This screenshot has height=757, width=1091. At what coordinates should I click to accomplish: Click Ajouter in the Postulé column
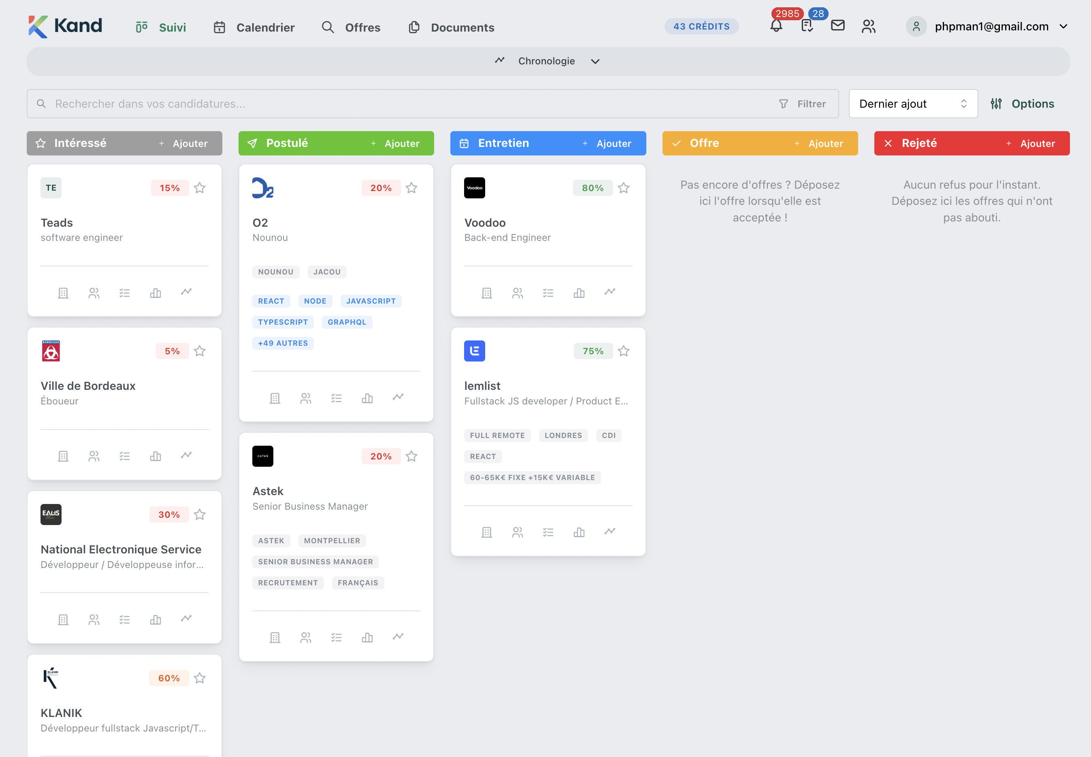[395, 143]
